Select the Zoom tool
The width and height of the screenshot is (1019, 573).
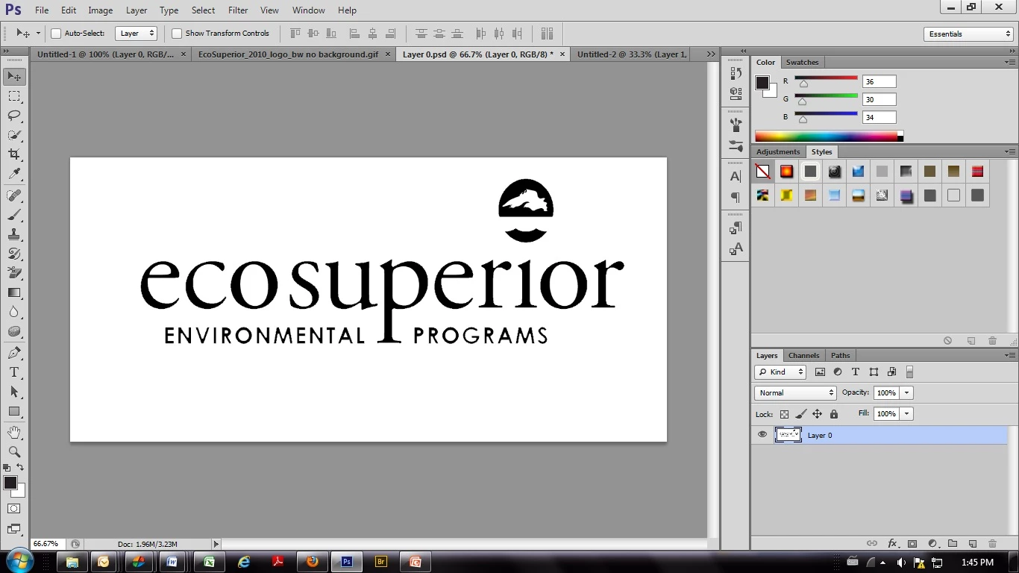[x=14, y=452]
